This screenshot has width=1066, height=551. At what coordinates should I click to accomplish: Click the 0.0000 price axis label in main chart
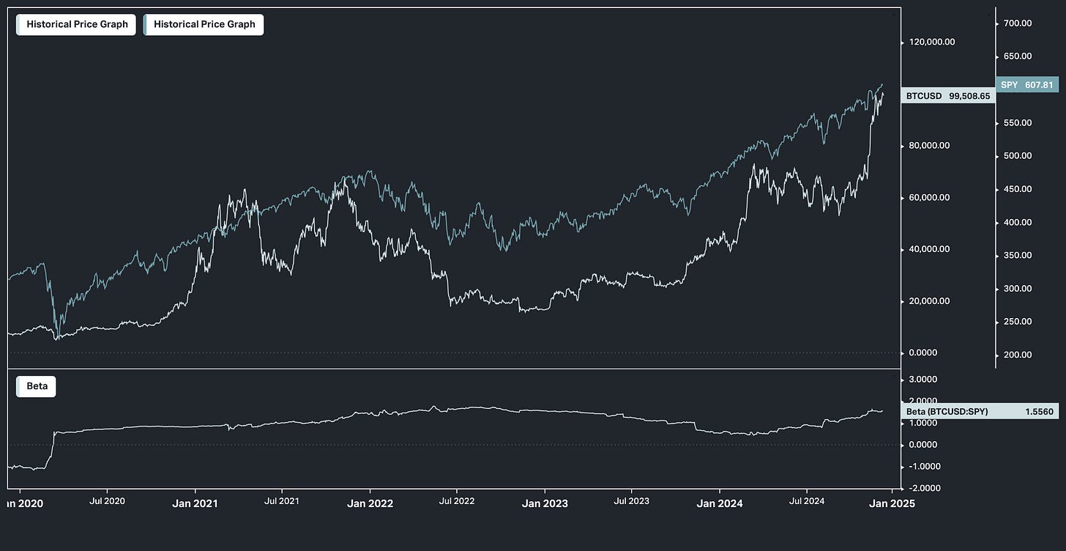point(922,352)
